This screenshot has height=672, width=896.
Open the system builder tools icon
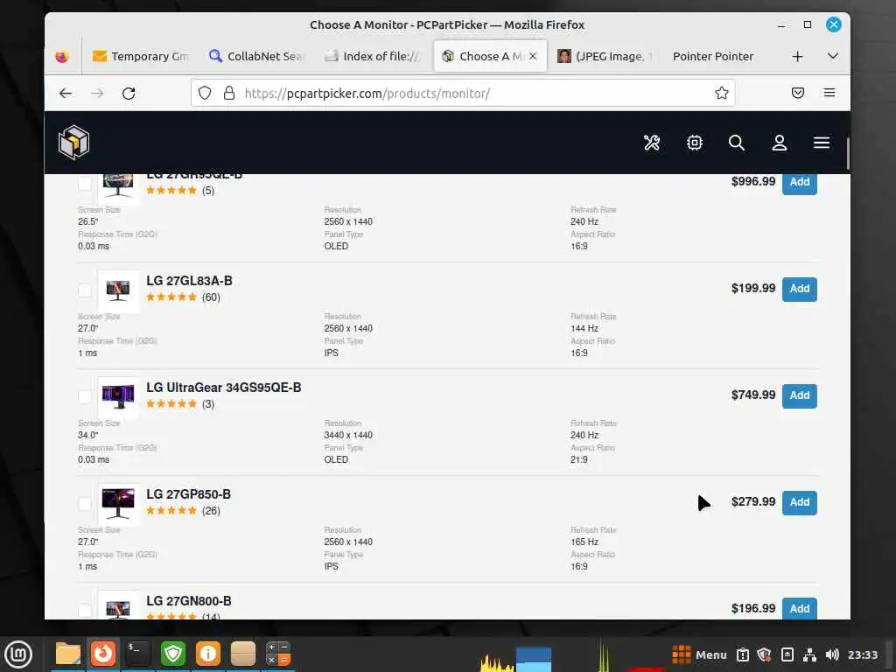click(x=651, y=143)
